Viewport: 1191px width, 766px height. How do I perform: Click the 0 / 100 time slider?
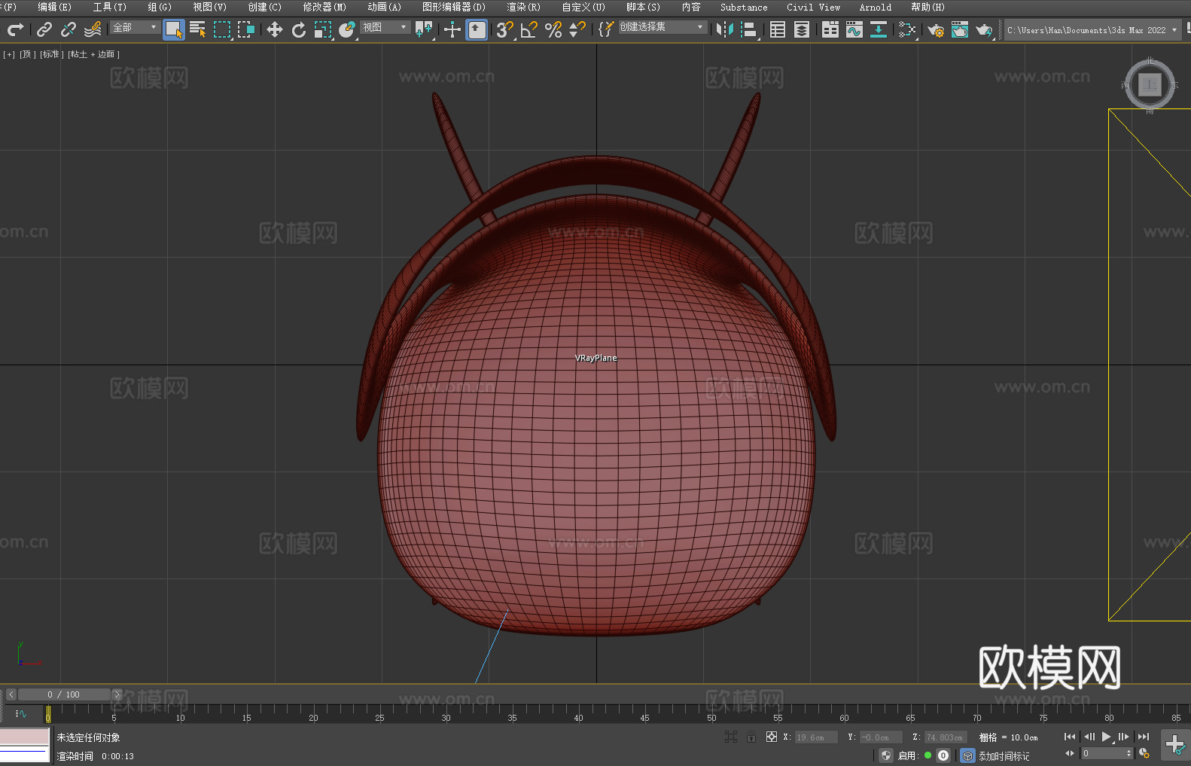click(x=64, y=694)
